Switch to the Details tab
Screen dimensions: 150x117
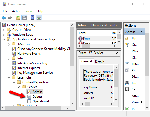[100, 62]
